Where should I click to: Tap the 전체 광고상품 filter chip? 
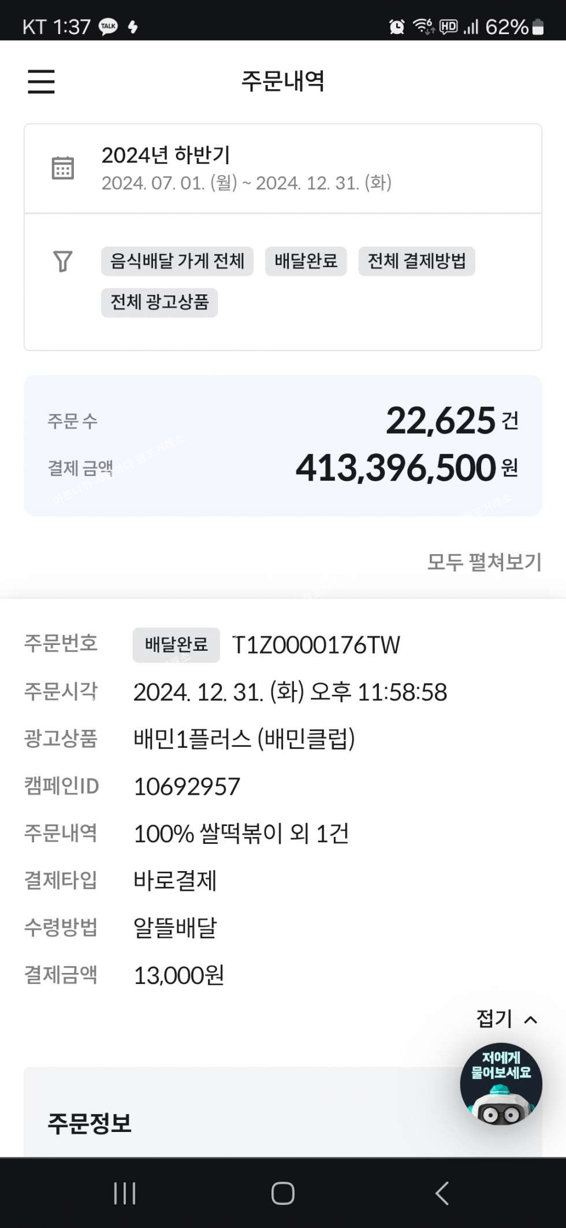tap(159, 303)
